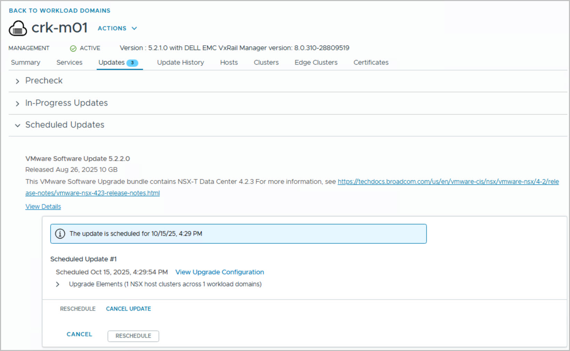Viewport: 570px width, 351px height.
Task: Expand the Precheck section
Action: tap(17, 81)
